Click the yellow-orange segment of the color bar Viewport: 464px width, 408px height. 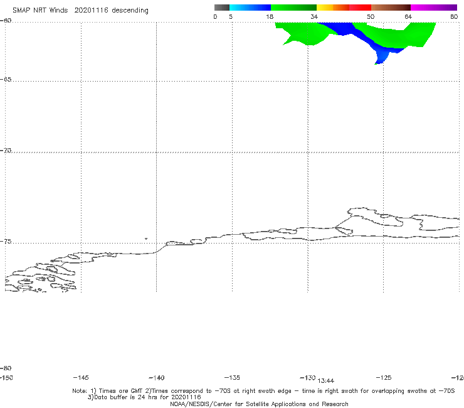click(333, 8)
